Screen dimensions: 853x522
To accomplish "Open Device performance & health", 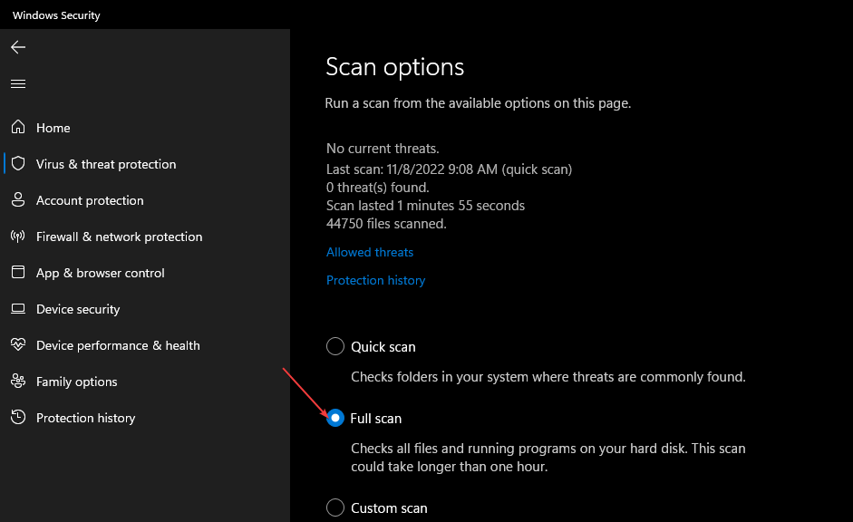I will pyautogui.click(x=118, y=346).
